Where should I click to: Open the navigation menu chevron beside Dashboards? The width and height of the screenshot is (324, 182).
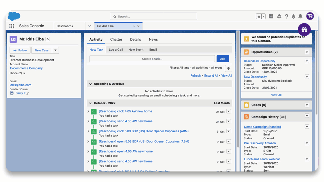pyautogui.click(x=90, y=26)
